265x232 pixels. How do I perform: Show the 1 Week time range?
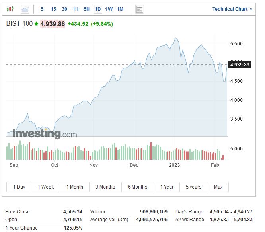(46, 187)
